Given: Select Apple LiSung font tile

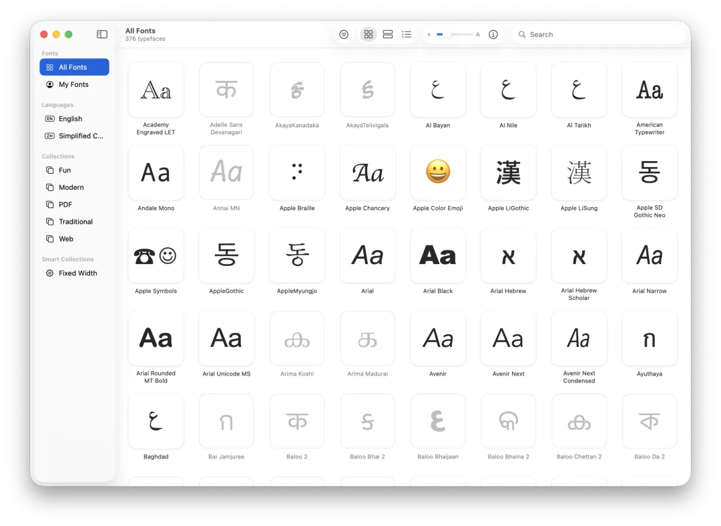Looking at the screenshot, I should tap(579, 173).
